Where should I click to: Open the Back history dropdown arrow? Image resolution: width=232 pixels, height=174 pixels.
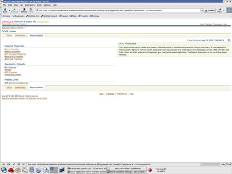tap(10, 10)
